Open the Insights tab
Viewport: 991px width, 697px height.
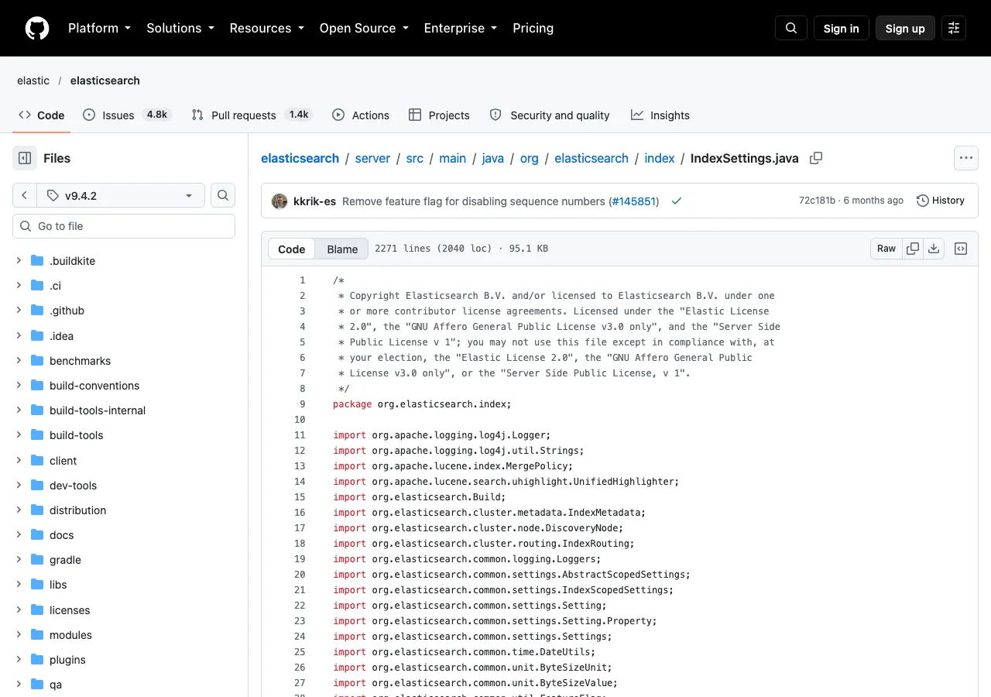tap(660, 115)
